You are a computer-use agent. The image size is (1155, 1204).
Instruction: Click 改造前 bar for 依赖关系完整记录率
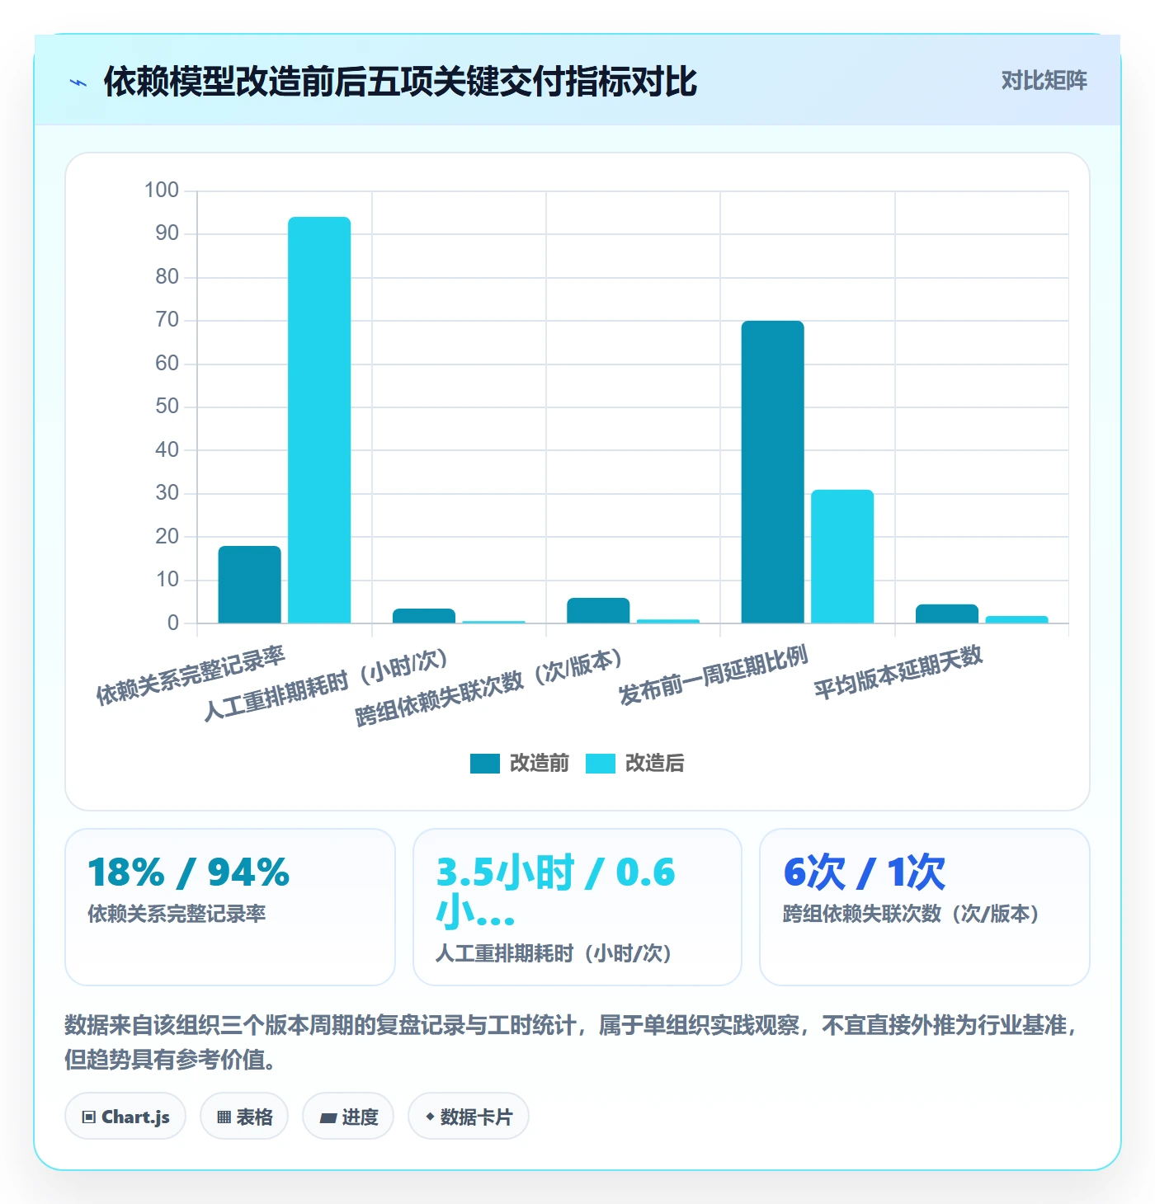tap(249, 585)
